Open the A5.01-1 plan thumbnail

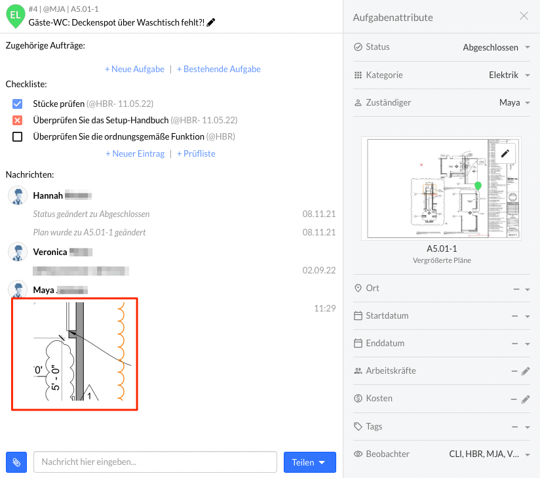(441, 188)
